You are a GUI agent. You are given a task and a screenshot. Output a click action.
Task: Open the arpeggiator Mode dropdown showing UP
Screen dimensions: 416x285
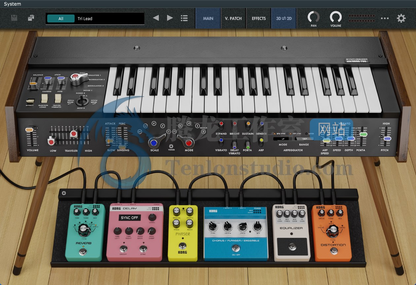(x=283, y=139)
